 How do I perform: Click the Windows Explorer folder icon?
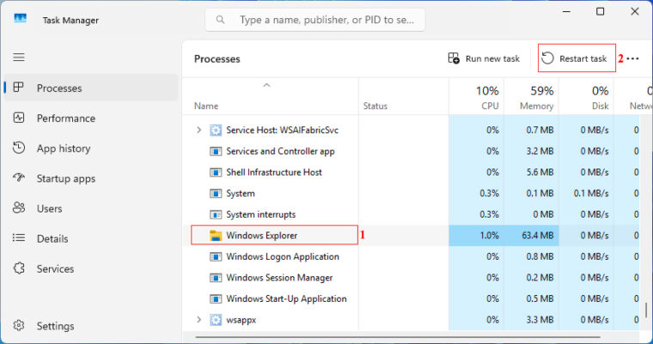click(x=216, y=235)
